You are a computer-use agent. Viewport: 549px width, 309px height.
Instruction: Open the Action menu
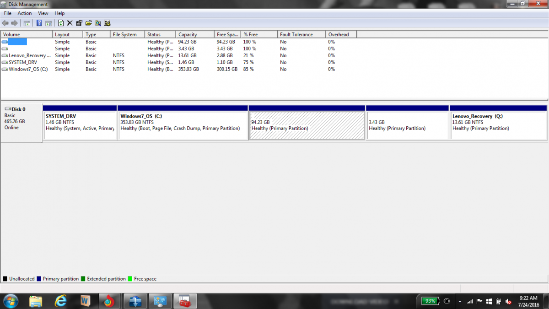[x=25, y=13]
